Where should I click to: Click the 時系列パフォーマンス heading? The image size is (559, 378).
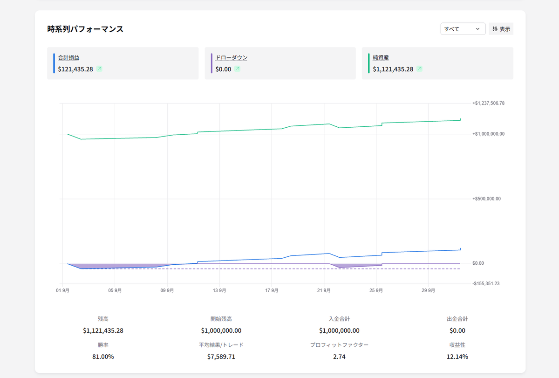[85, 29]
